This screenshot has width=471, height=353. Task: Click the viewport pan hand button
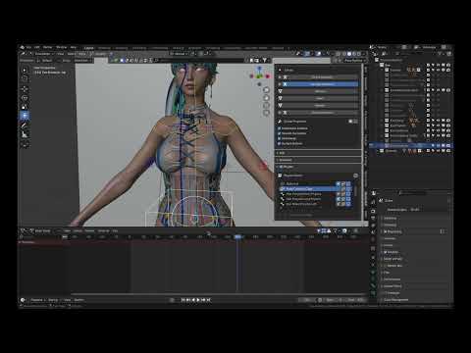tap(266, 97)
